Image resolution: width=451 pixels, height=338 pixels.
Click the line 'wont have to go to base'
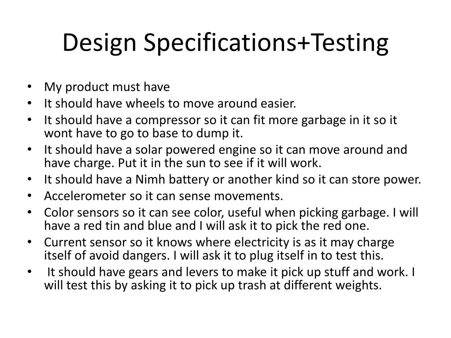tap(144, 133)
